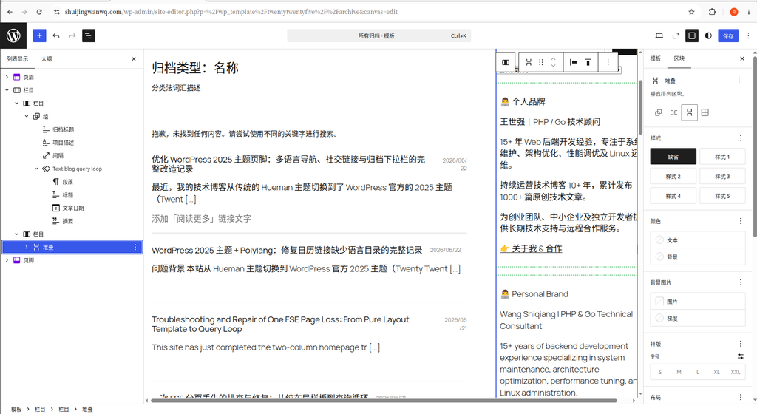Toggle the blue block inserter plus button
This screenshot has width=757, height=414.
[40, 35]
